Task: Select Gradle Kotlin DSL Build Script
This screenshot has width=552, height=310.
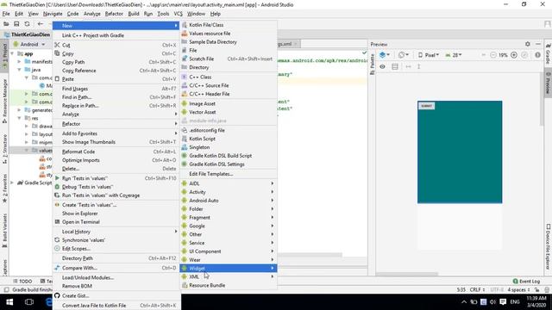Action: [x=228, y=156]
